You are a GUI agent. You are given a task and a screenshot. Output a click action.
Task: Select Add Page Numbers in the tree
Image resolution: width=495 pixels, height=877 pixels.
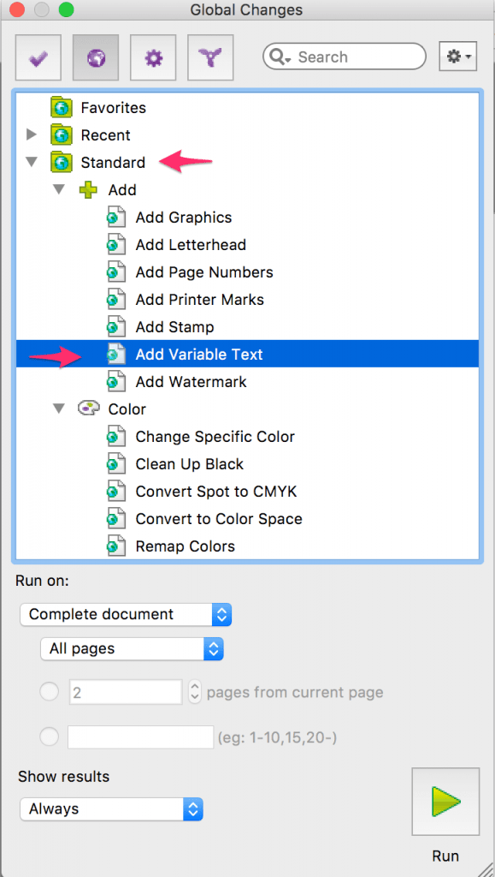(203, 271)
